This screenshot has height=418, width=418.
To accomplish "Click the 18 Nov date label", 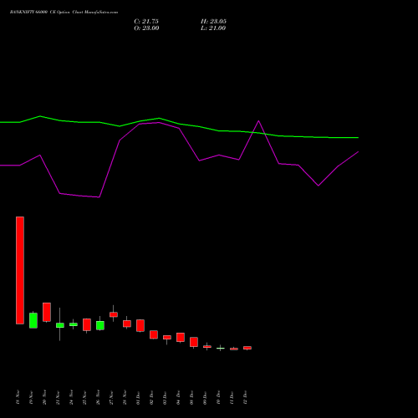I will (x=18, y=397).
